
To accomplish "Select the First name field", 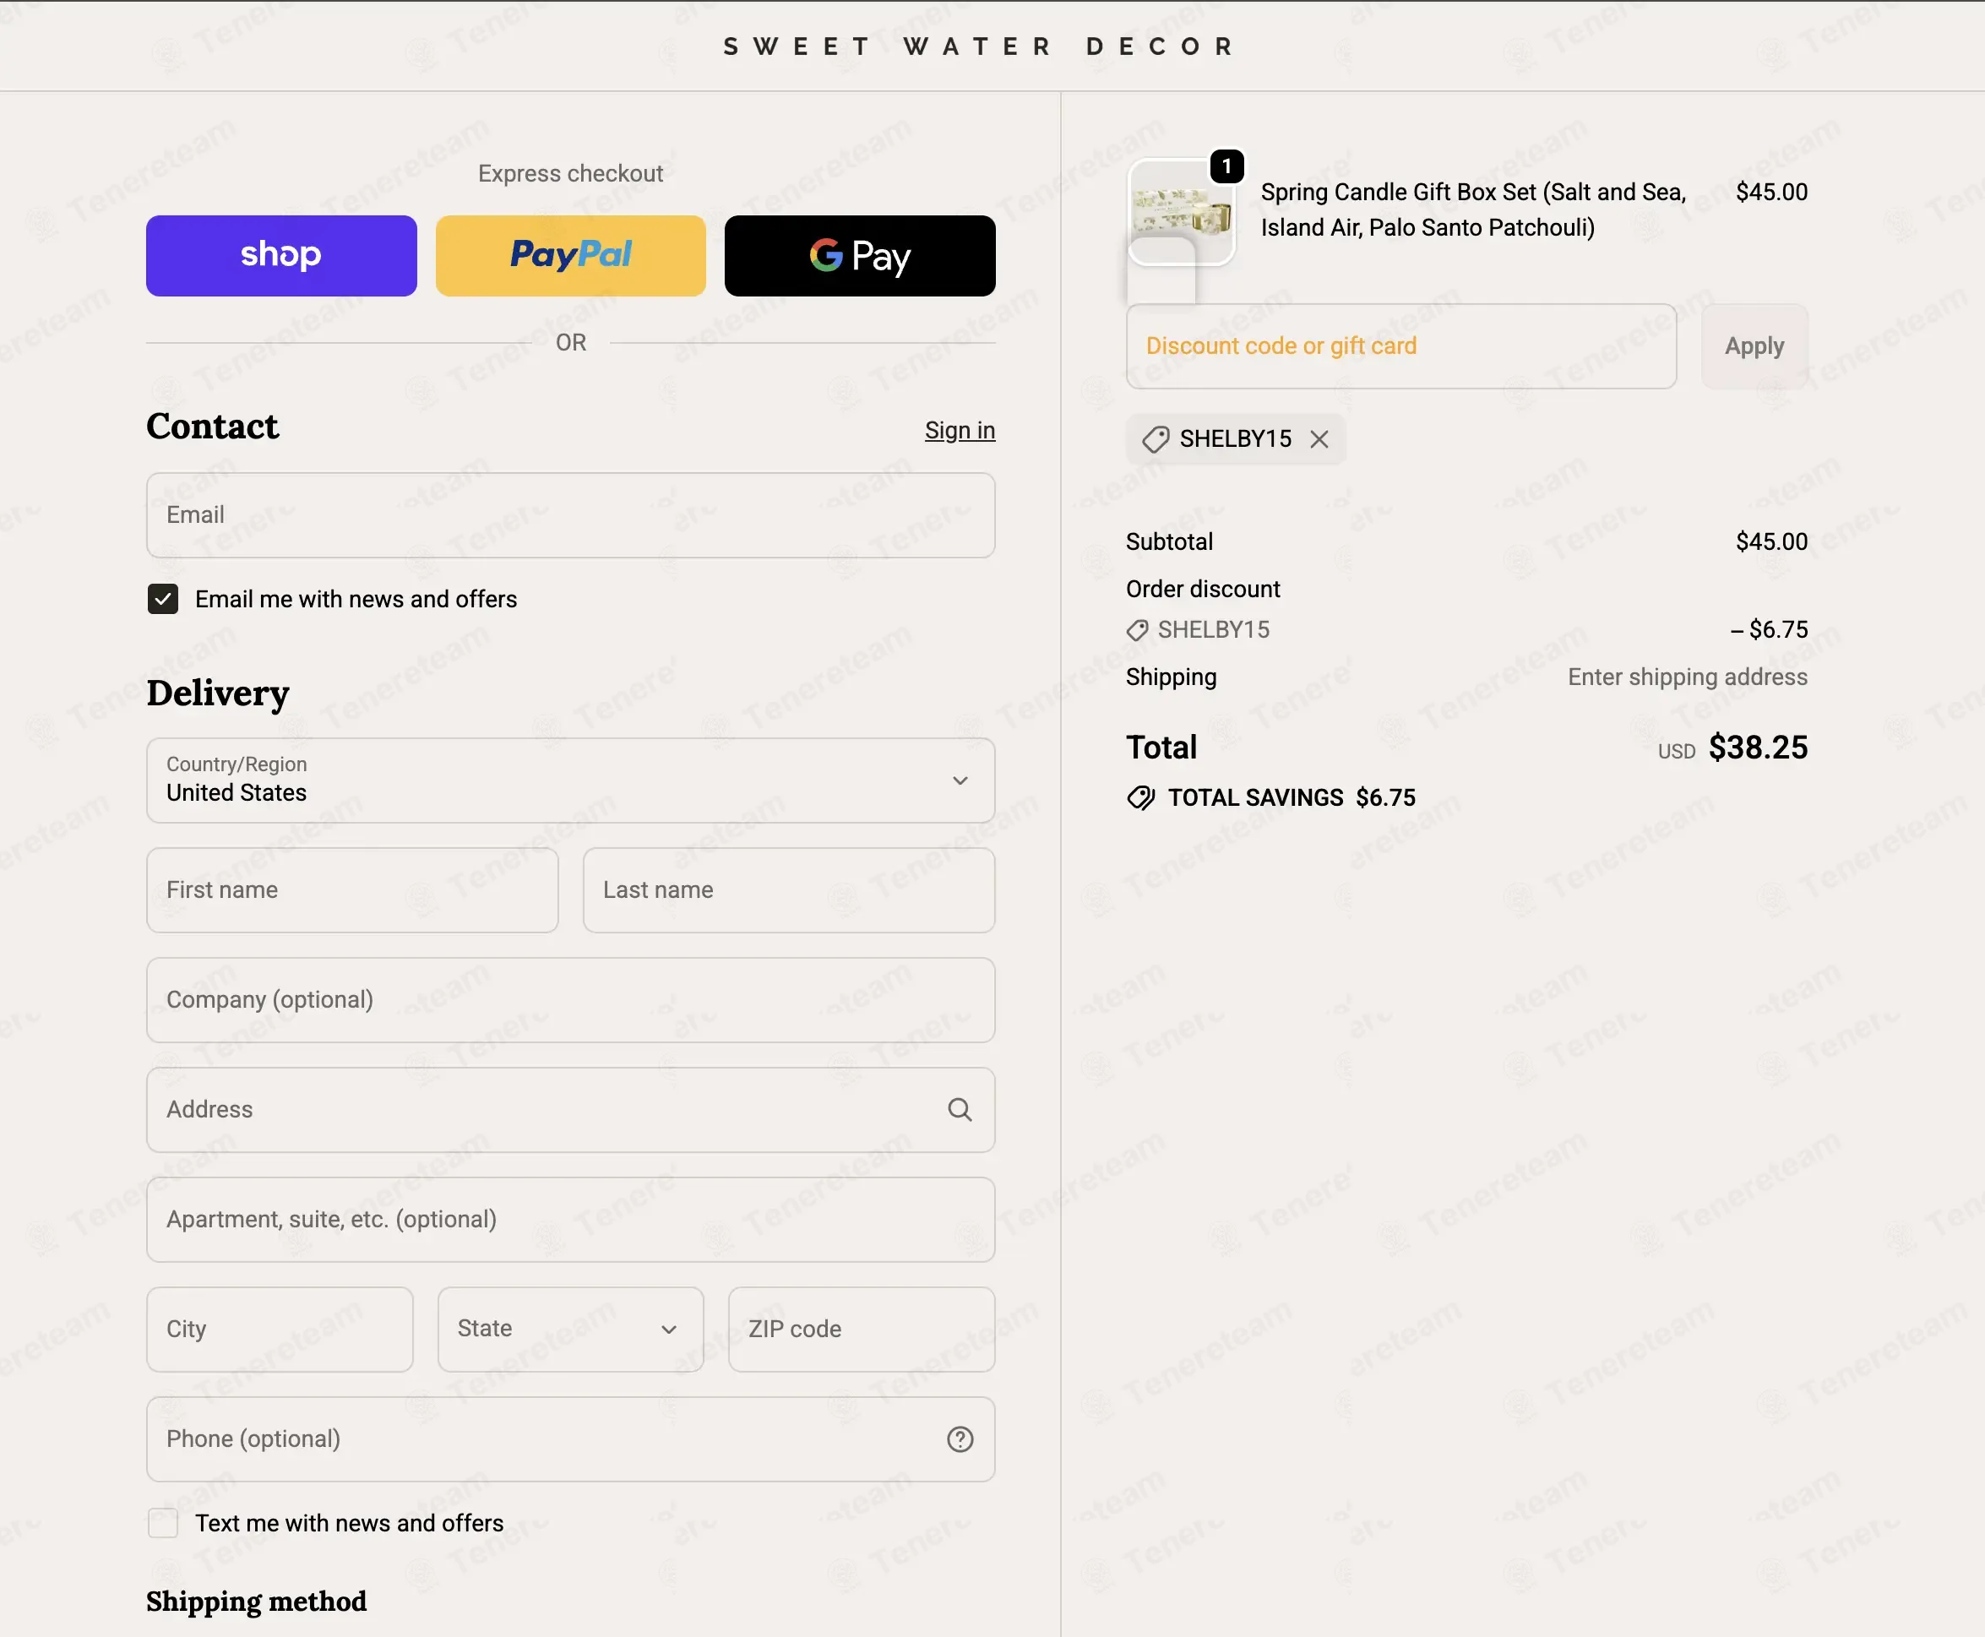I will click(x=351, y=890).
